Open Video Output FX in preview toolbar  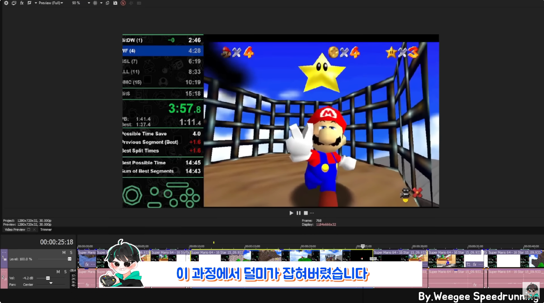[22, 3]
